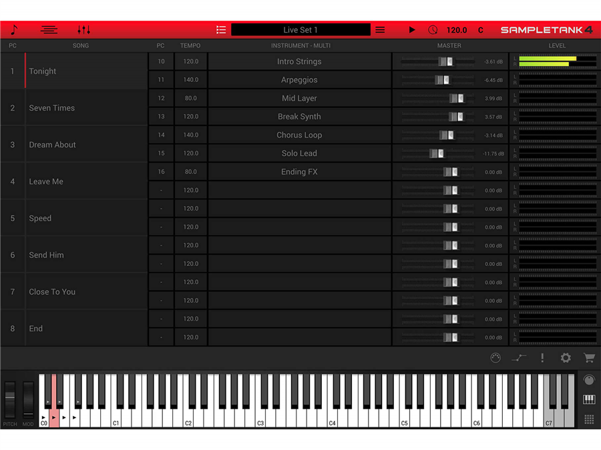Click the music note icon in top bar
Image resolution: width=601 pixels, height=450 pixels.
click(x=14, y=30)
